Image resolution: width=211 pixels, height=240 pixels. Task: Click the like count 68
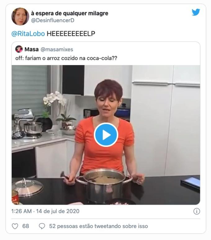click(x=26, y=226)
